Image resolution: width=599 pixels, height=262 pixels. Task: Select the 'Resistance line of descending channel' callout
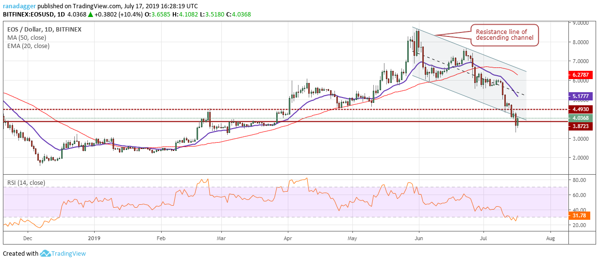504,35
